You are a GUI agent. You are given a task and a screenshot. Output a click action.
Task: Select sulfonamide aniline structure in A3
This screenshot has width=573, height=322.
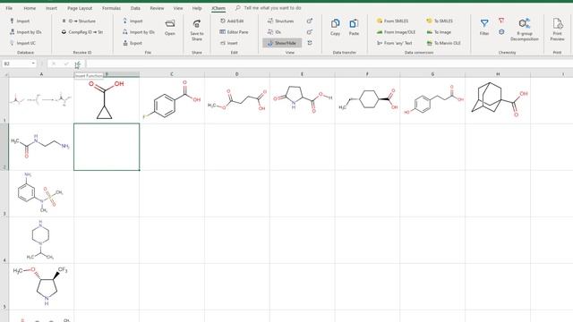pos(40,193)
